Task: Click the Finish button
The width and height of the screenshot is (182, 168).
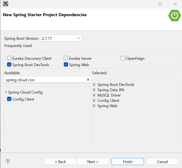Action: (x=127, y=162)
